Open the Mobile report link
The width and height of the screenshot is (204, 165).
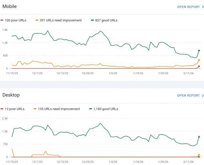pos(188,7)
